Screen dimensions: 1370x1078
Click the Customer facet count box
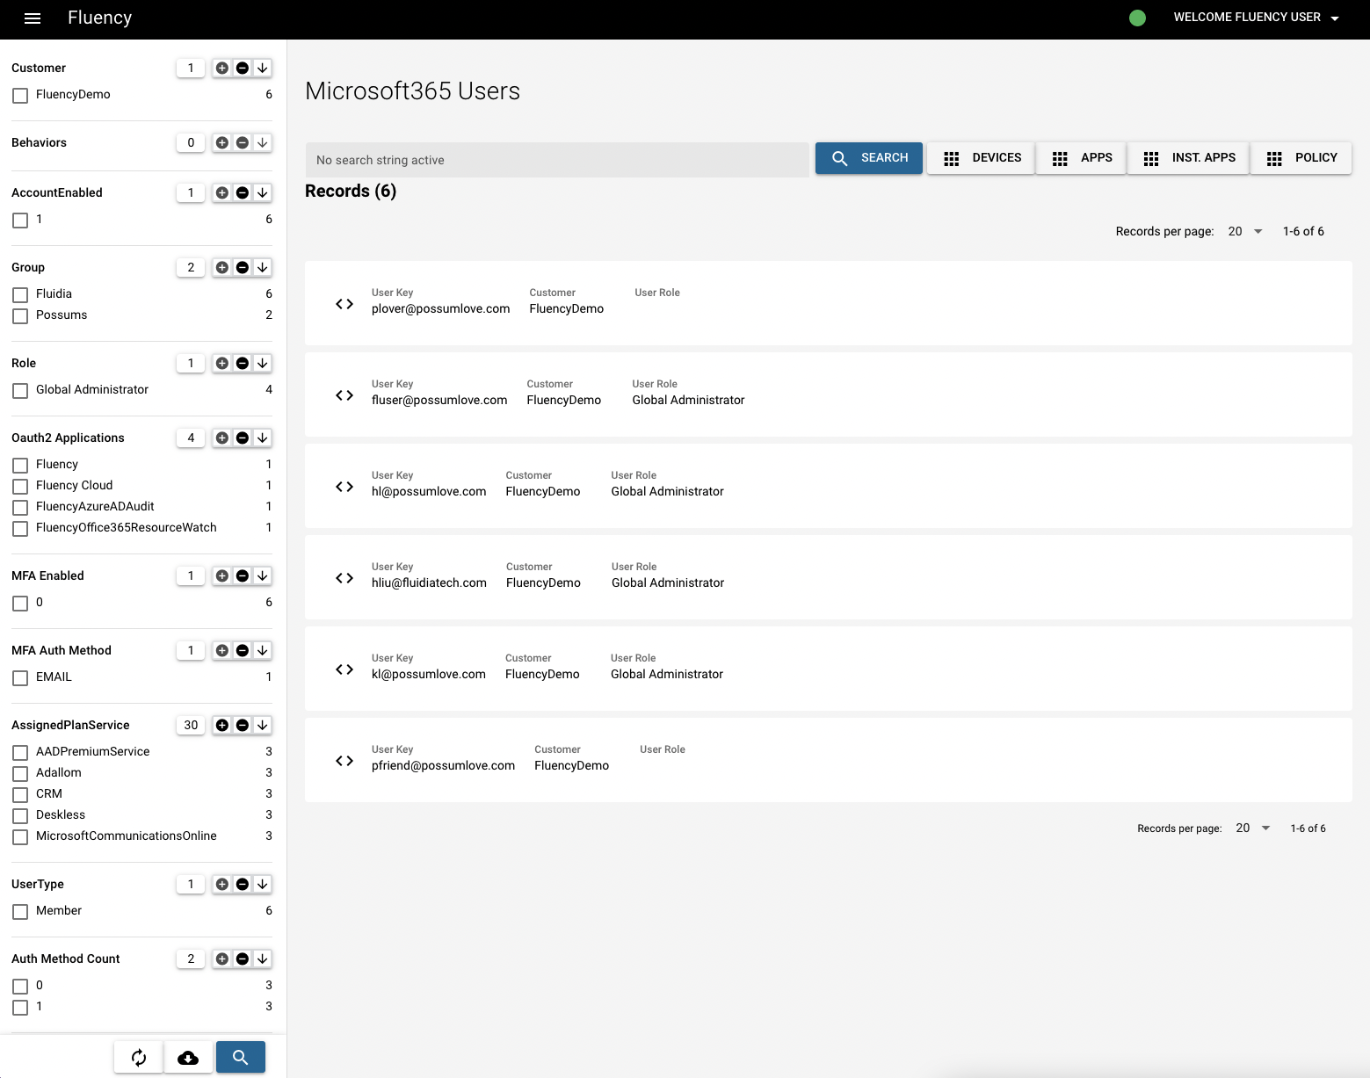tap(191, 68)
